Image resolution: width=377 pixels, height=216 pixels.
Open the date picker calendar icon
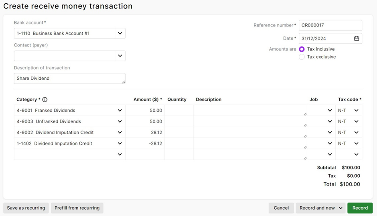point(356,38)
